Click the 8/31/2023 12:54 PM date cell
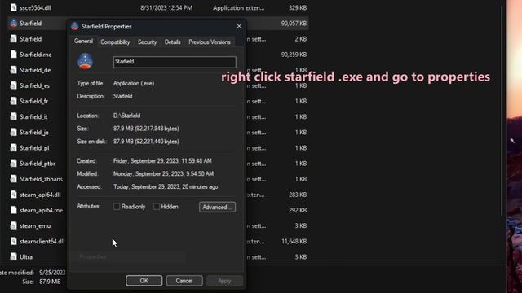522x293 pixels. pyautogui.click(x=166, y=7)
